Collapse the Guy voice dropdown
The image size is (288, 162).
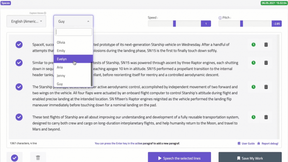tap(73, 21)
